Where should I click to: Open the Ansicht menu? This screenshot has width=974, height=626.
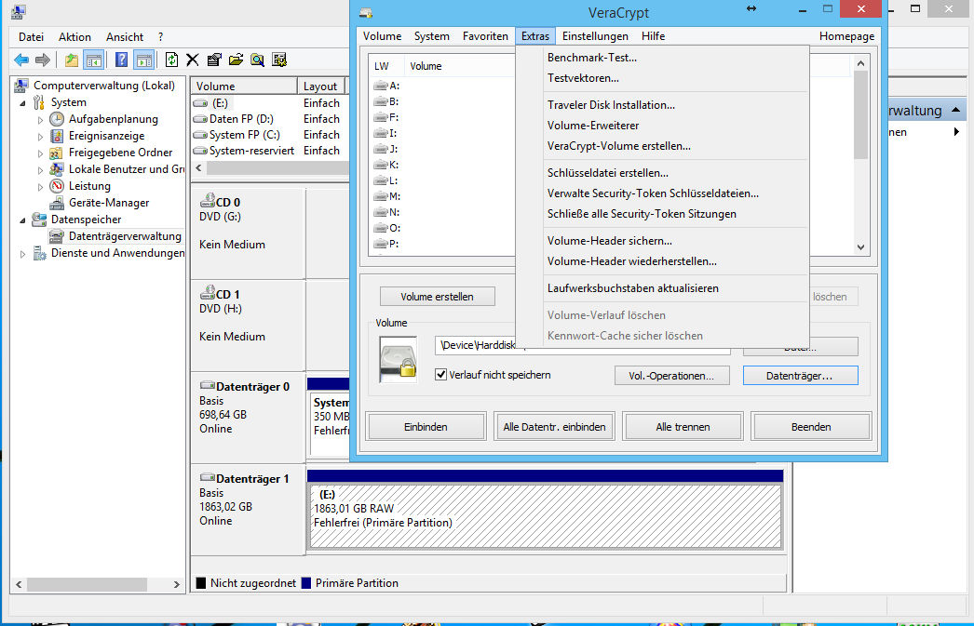point(124,37)
